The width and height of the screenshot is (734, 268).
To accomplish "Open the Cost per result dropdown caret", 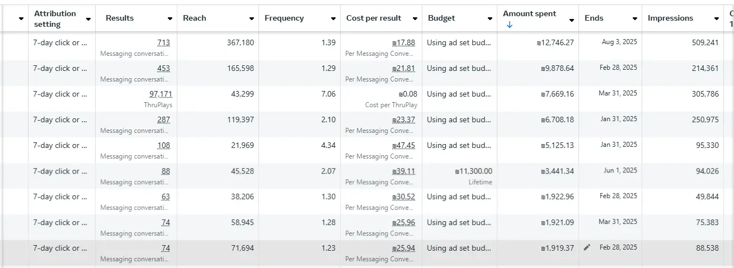I will pyautogui.click(x=415, y=19).
